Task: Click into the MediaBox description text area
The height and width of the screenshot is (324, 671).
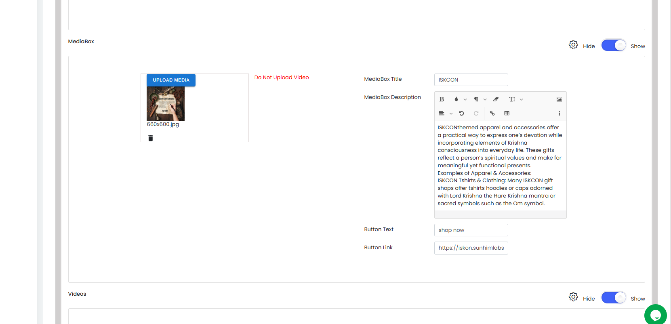Action: (x=500, y=166)
